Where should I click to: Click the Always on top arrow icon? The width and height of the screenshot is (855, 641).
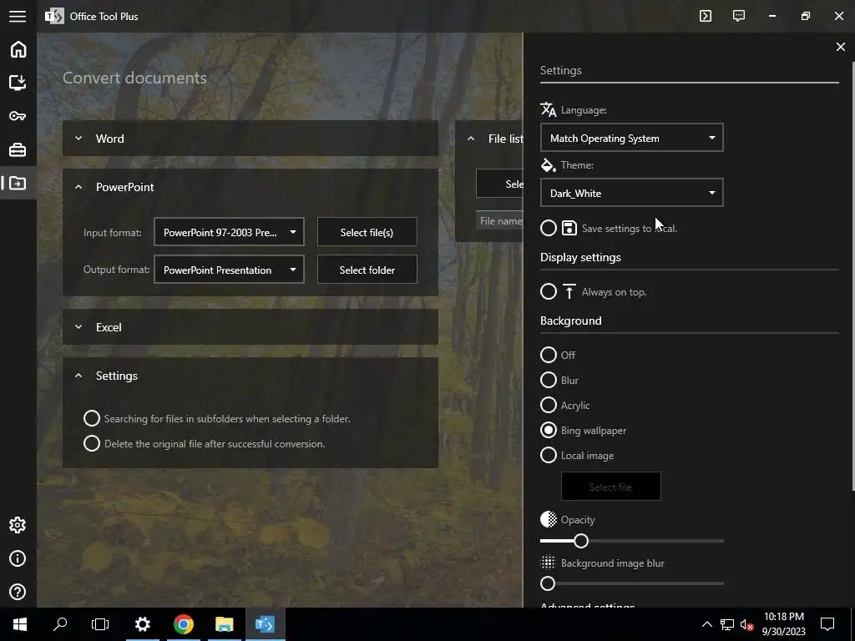(x=569, y=291)
